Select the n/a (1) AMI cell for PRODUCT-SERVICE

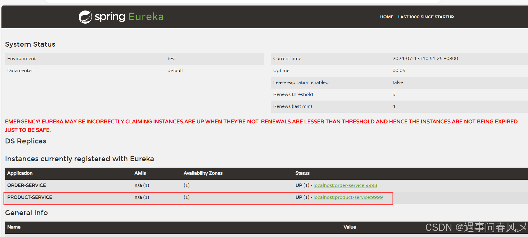coord(142,197)
